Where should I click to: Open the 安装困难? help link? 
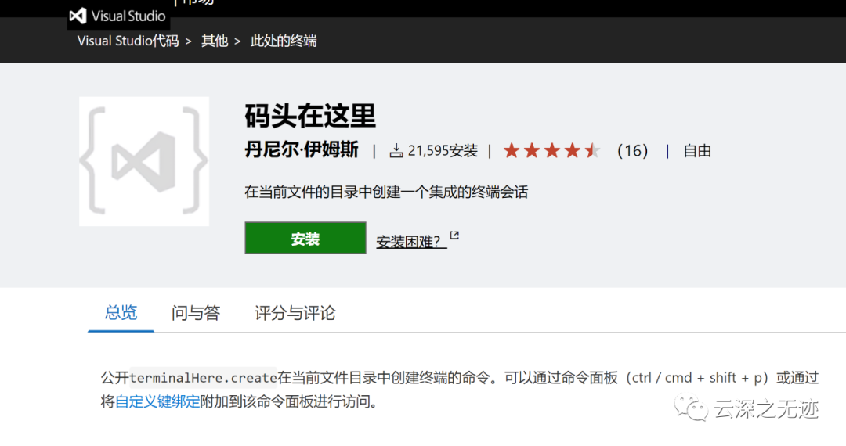click(x=411, y=241)
